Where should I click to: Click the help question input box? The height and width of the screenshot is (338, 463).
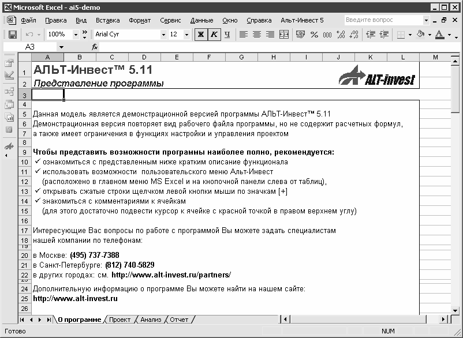(383, 20)
